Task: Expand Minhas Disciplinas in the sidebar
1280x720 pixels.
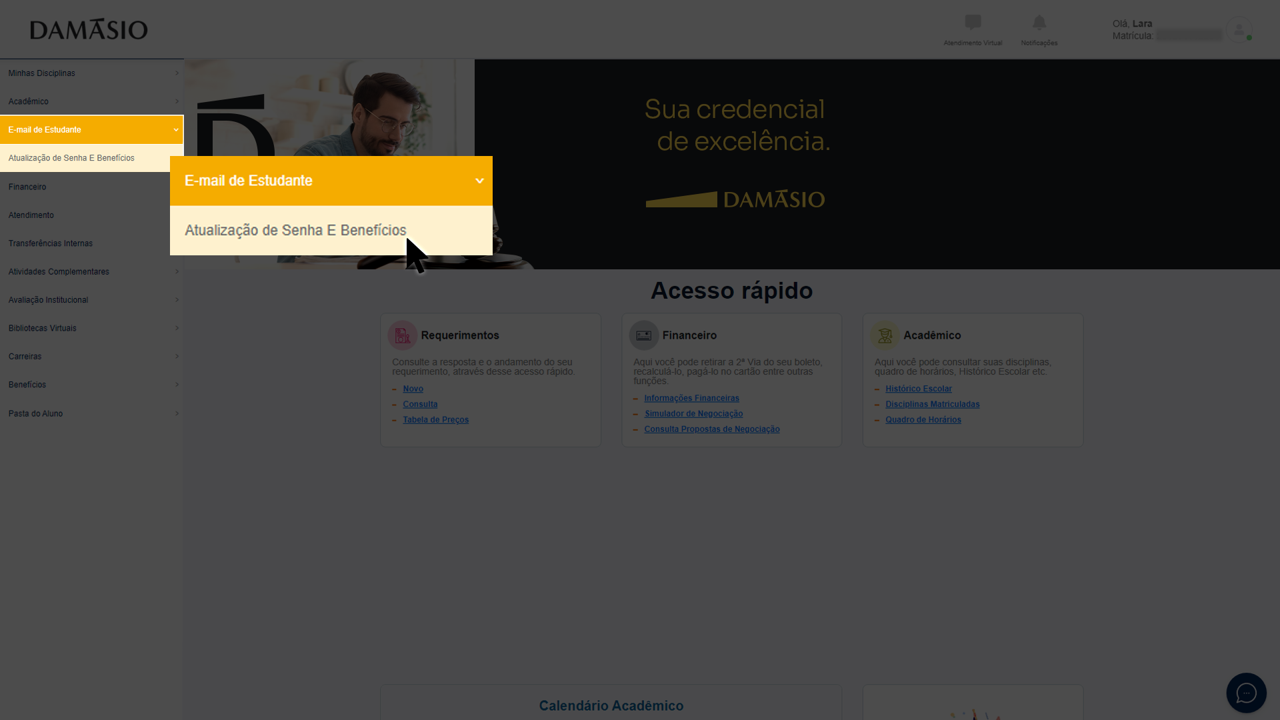Action: 91,73
